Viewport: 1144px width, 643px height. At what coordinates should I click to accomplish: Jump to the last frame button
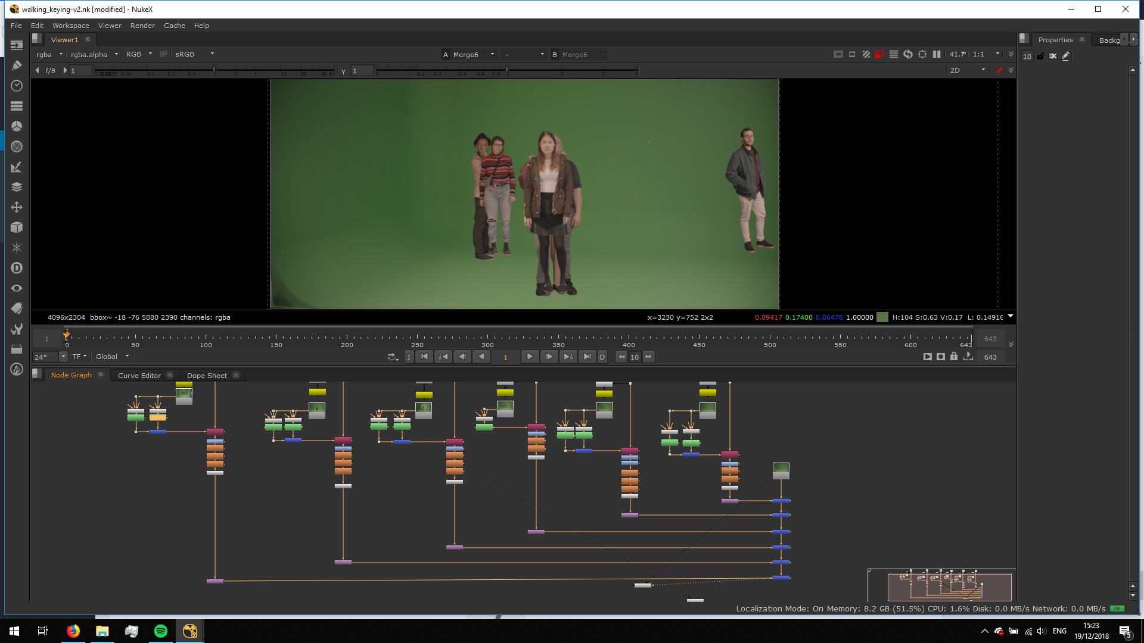(587, 357)
